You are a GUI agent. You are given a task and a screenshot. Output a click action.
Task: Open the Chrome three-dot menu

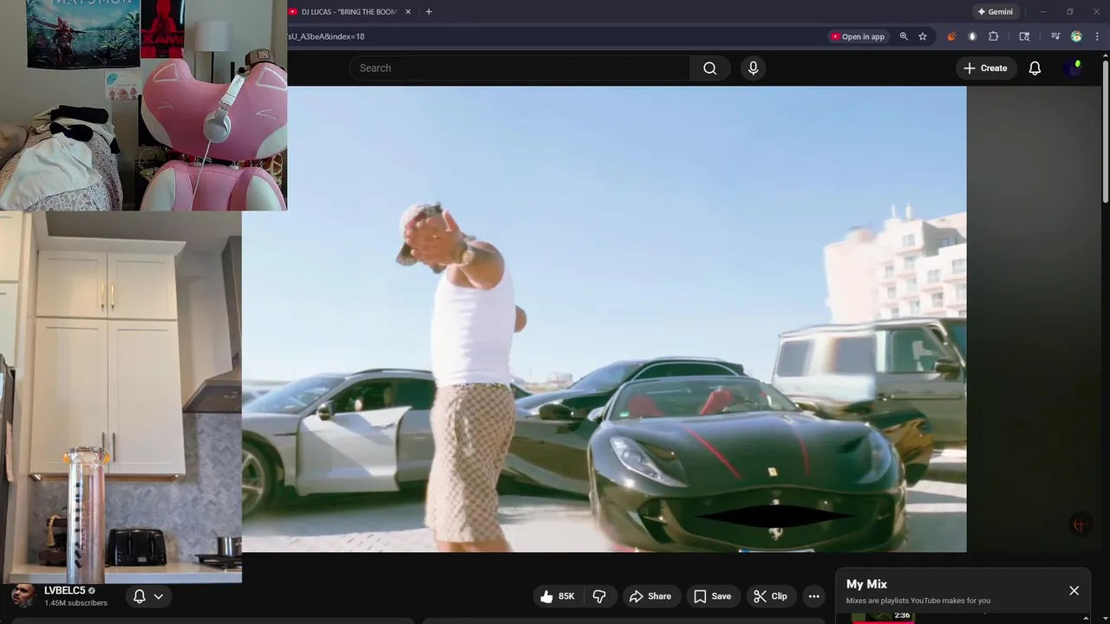tap(1097, 36)
